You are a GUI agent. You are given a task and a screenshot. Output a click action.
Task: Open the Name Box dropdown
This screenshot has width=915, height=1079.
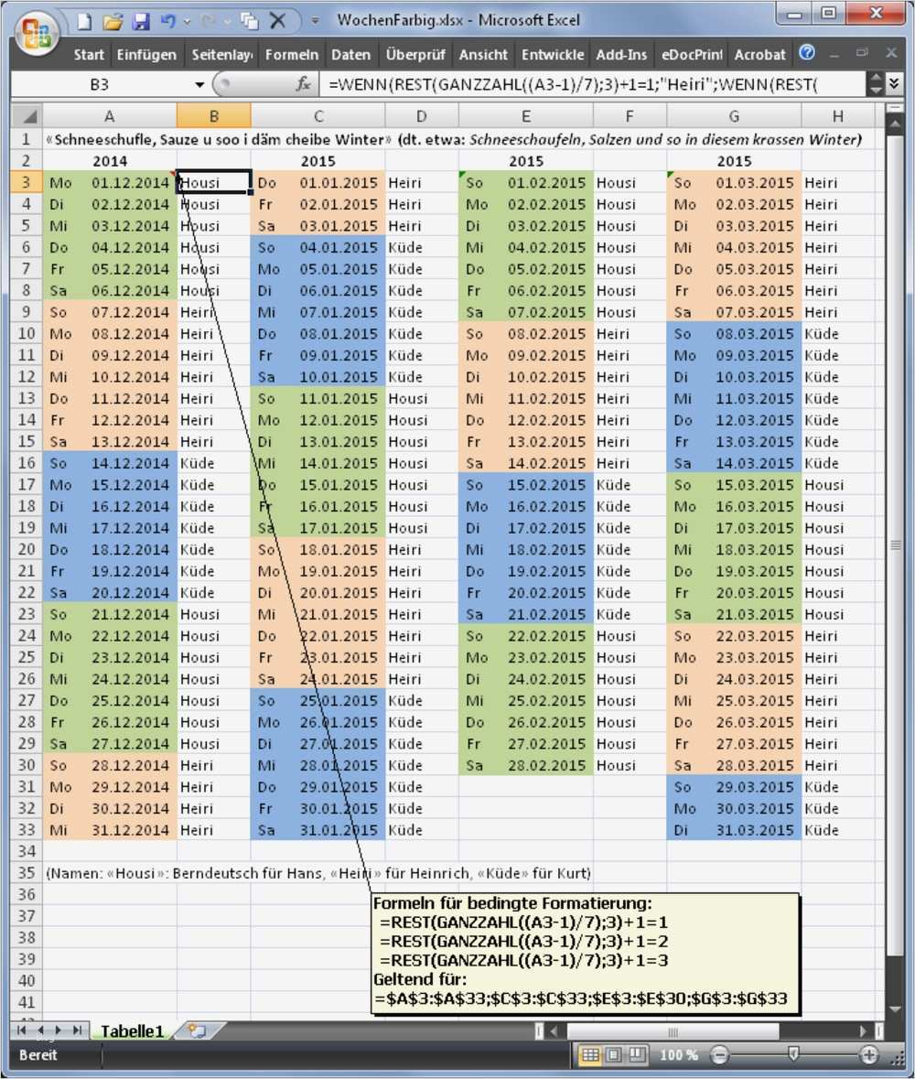pyautogui.click(x=199, y=83)
